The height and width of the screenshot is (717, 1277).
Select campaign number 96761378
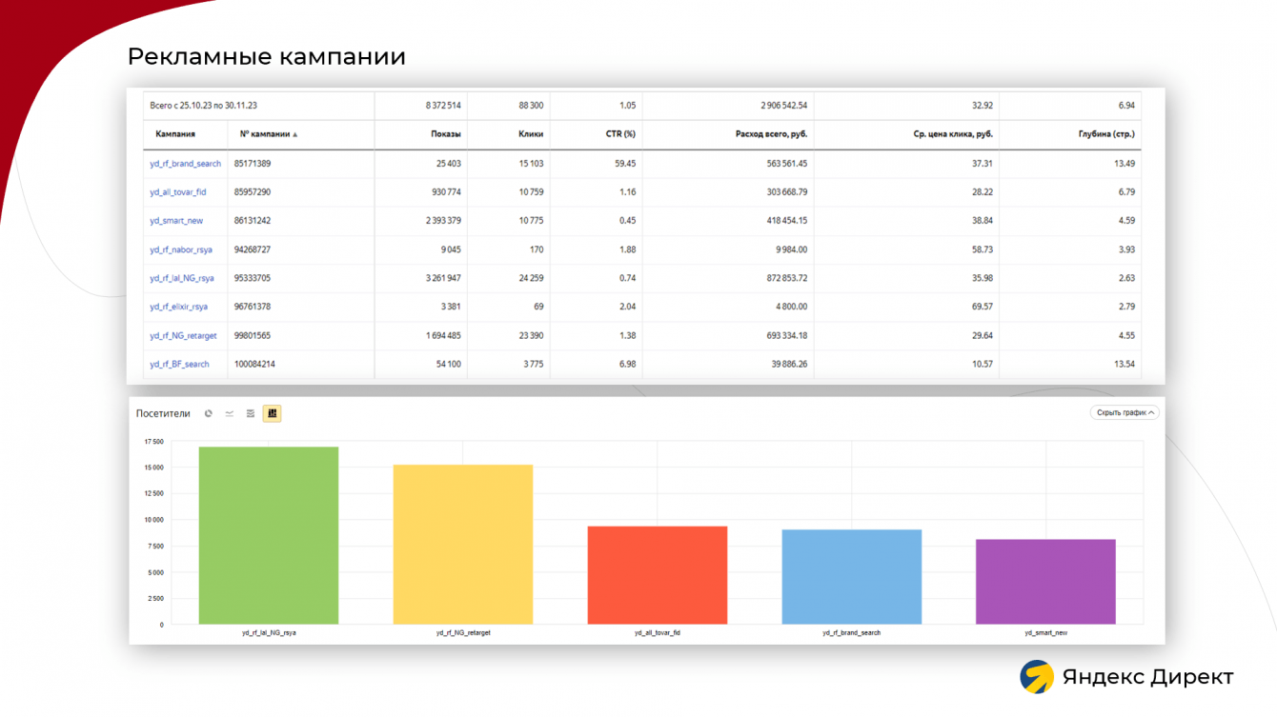click(253, 307)
